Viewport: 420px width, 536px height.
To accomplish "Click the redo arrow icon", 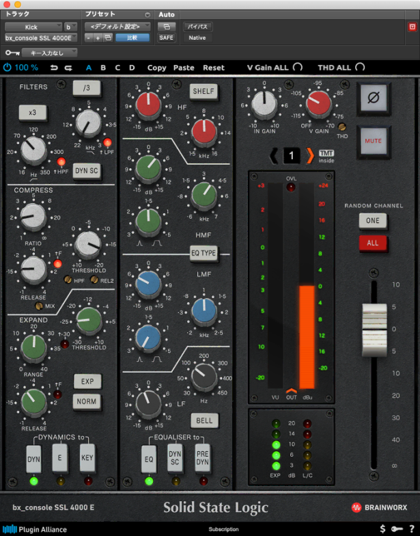I will tap(68, 68).
